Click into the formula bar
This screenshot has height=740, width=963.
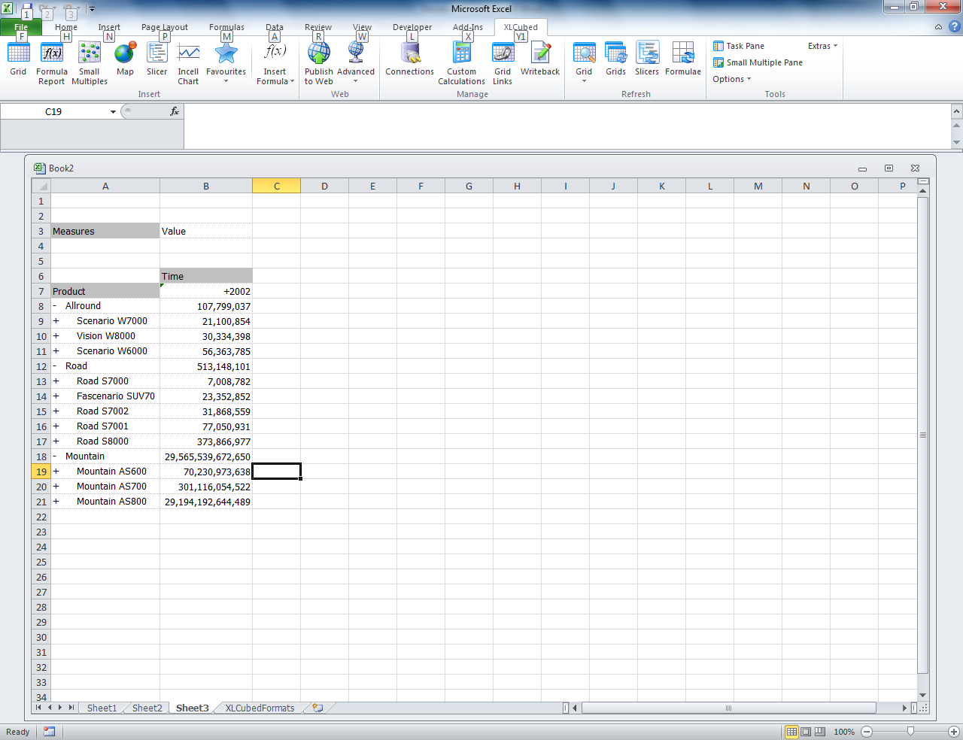click(x=567, y=126)
